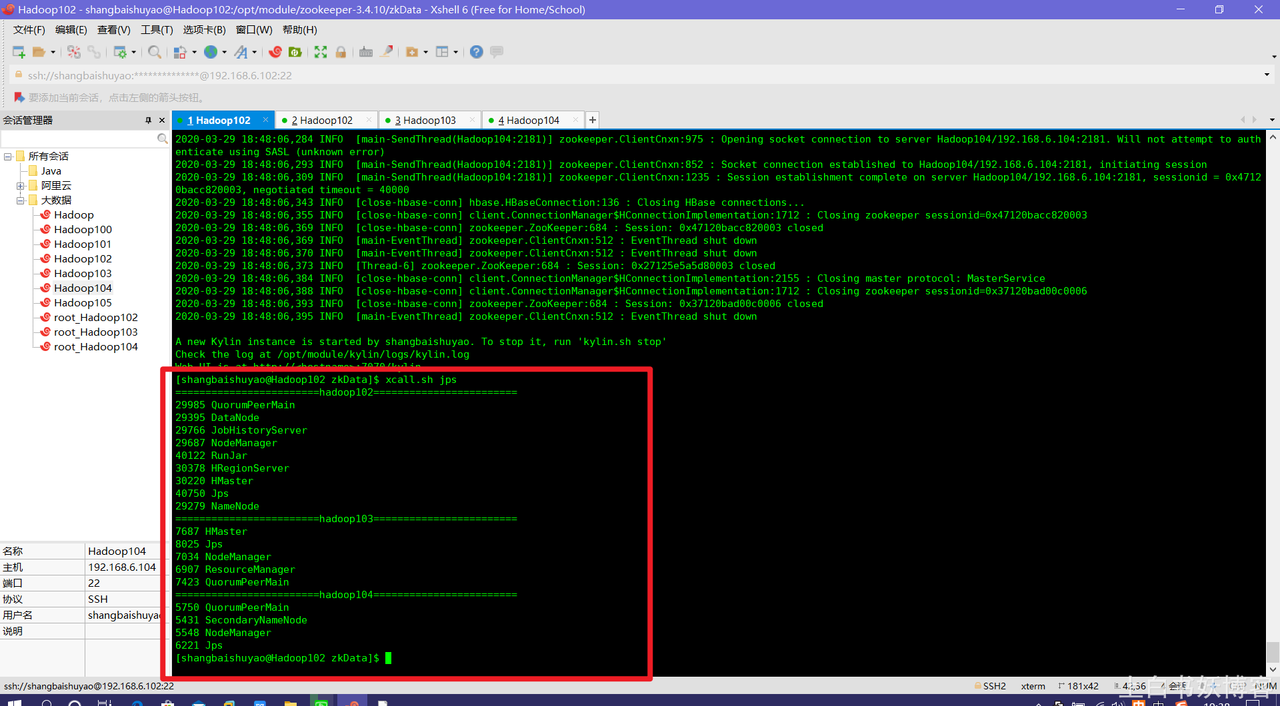Select the root_Hadoop103 session
1280x706 pixels.
[95, 332]
